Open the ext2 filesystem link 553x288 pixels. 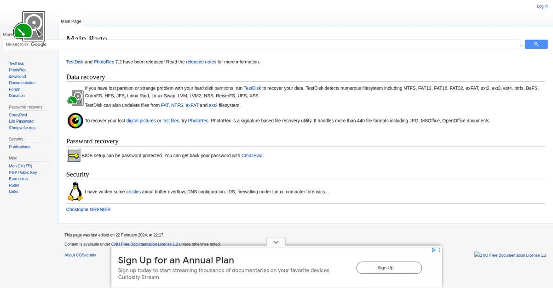click(x=213, y=105)
